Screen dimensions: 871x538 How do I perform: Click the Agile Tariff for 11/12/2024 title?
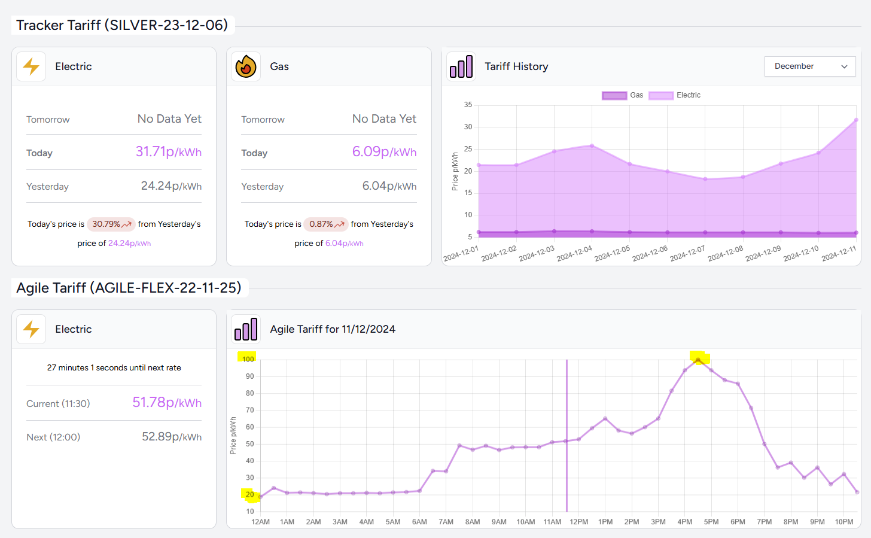pos(333,329)
